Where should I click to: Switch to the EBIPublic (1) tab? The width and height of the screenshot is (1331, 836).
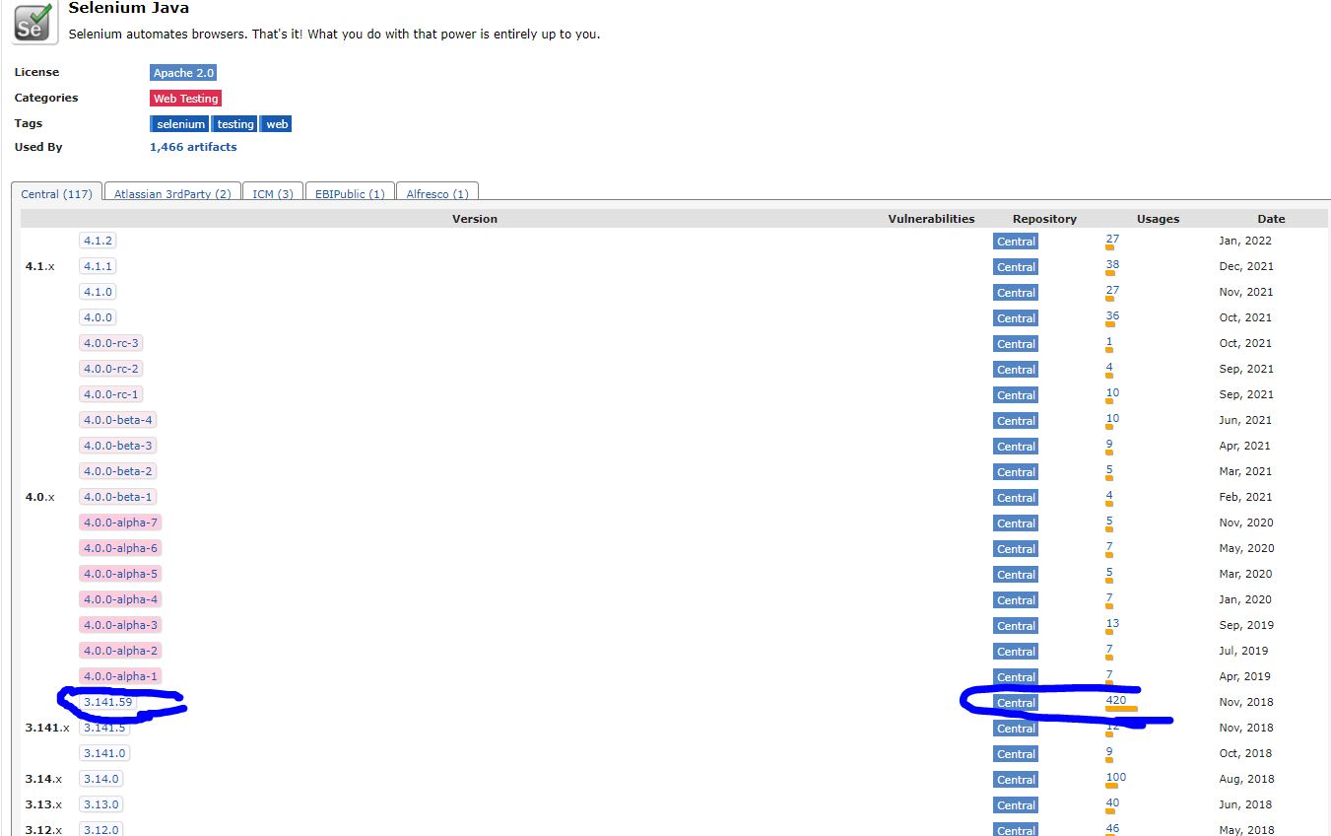(350, 194)
